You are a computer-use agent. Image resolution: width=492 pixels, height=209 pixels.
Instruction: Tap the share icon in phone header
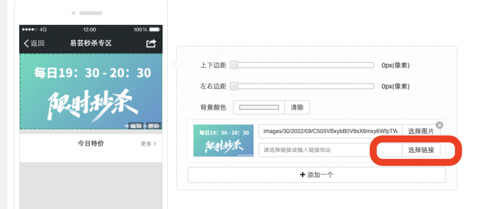coord(151,43)
